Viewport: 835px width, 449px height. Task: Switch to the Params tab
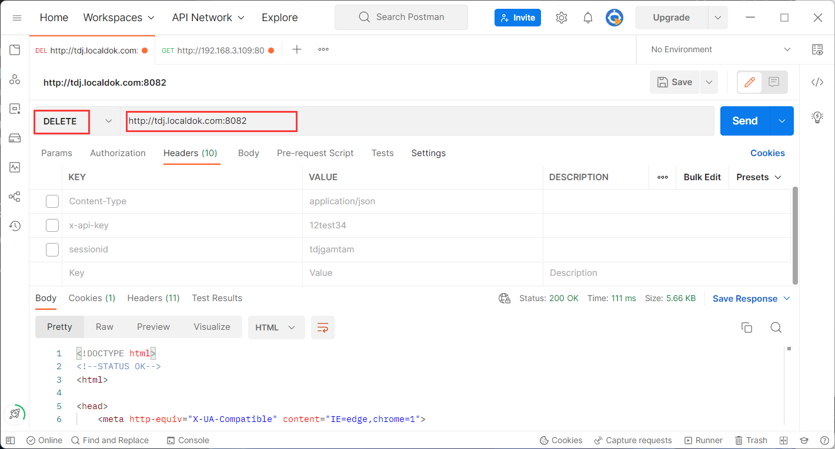56,153
